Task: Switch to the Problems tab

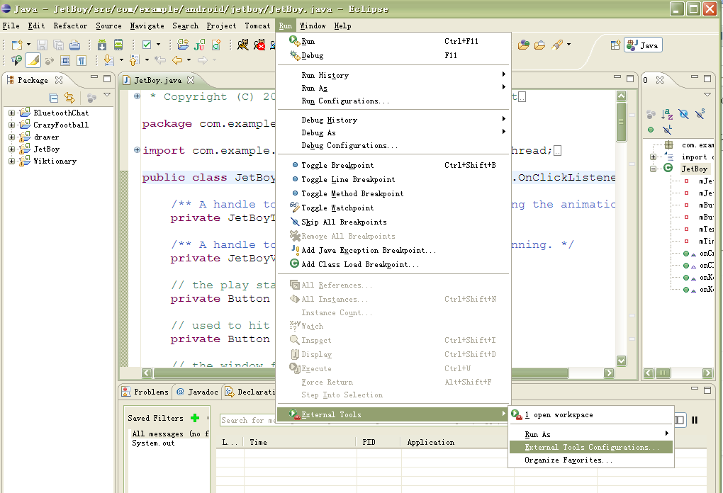Action: point(146,392)
